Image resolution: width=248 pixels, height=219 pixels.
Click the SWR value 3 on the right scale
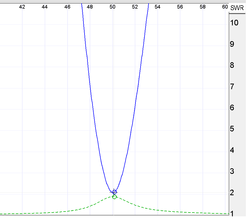pos(232,171)
